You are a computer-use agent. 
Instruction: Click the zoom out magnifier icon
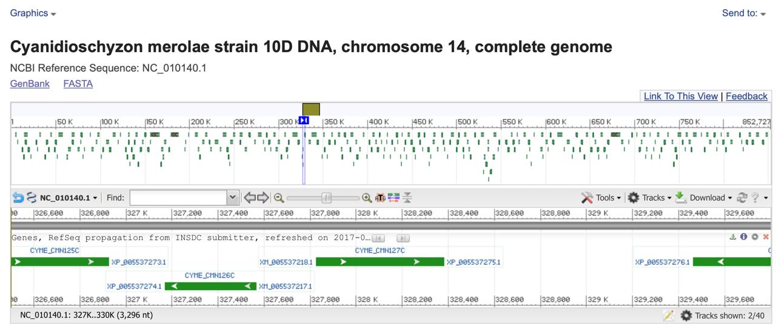point(279,198)
